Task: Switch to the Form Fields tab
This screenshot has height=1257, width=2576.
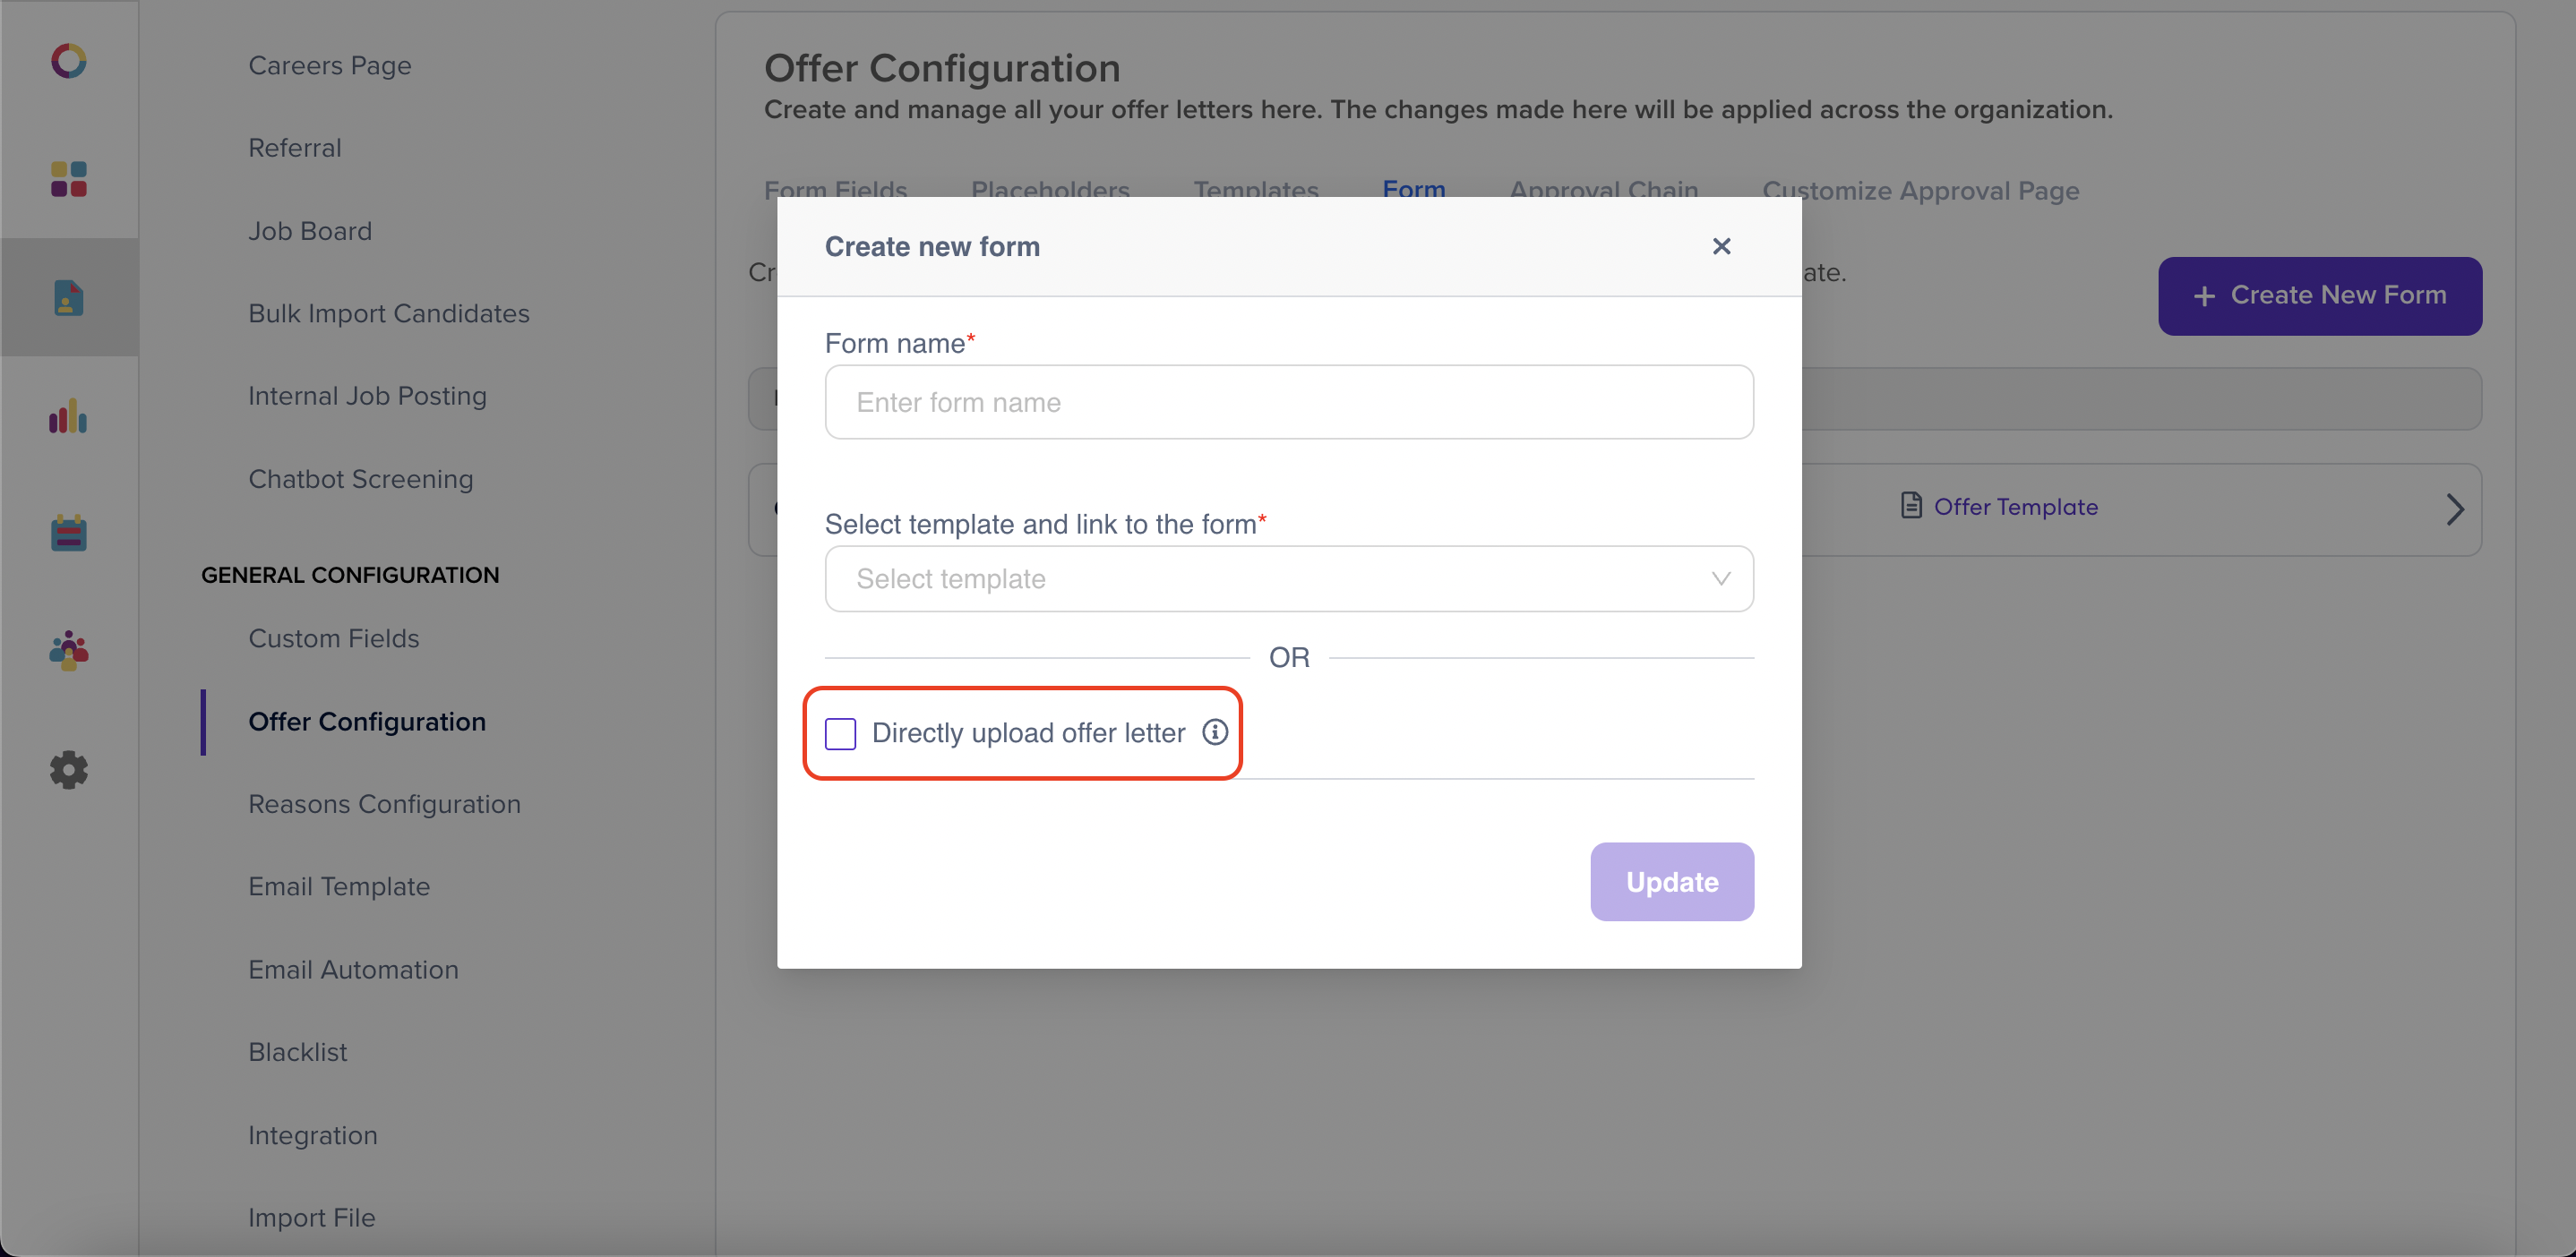Action: [836, 189]
